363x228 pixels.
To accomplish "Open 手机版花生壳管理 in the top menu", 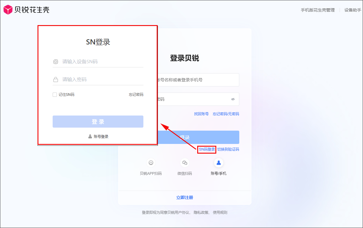I will tap(318, 10).
